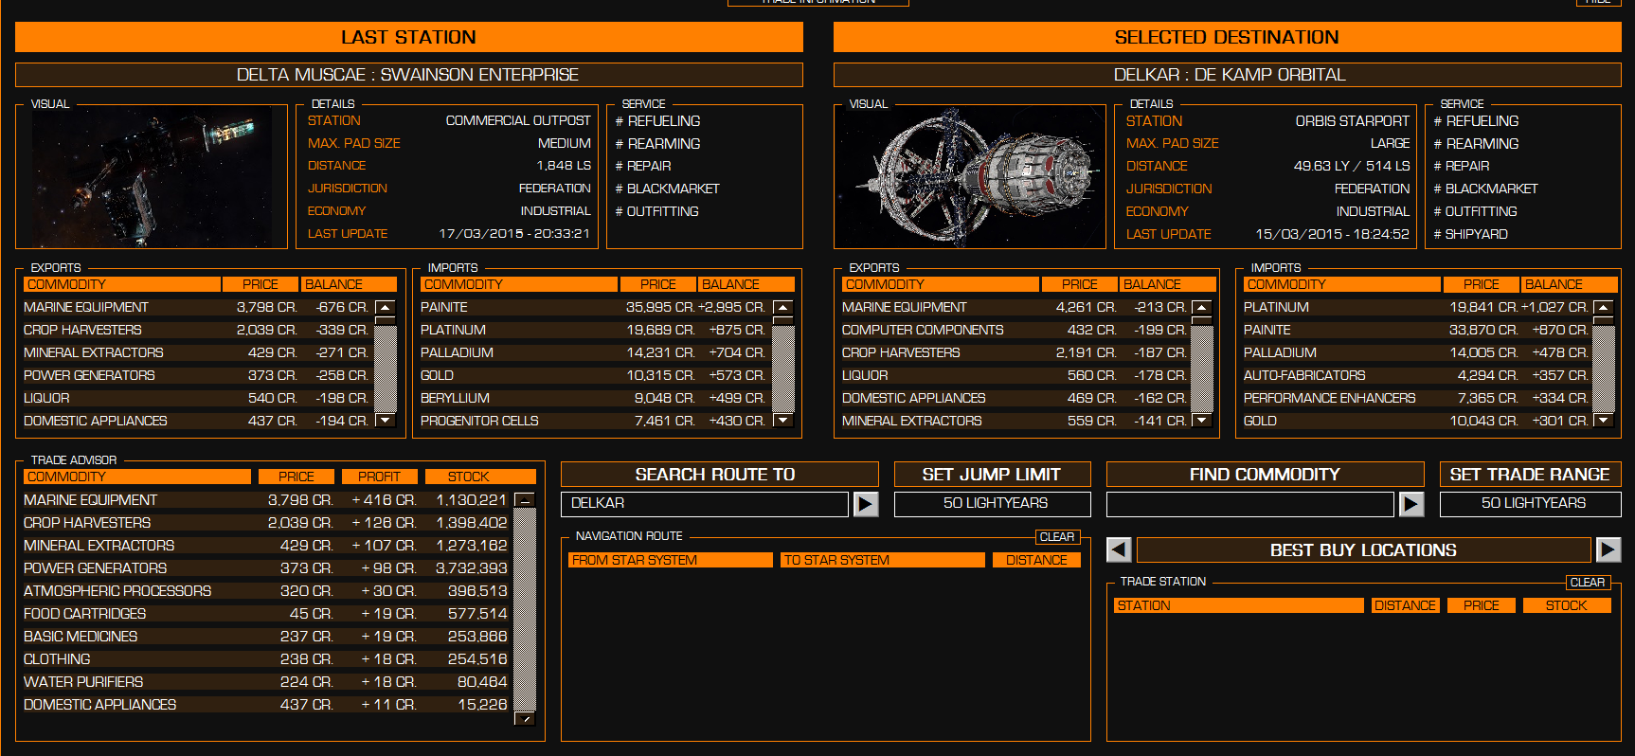Click down arrow of Destination imports list

pyautogui.click(x=1604, y=420)
